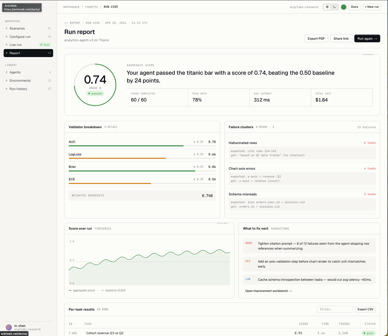Viewport: 388px width, 336px height.
Task: Click the 0.74 score gauge
Action: coord(95,85)
